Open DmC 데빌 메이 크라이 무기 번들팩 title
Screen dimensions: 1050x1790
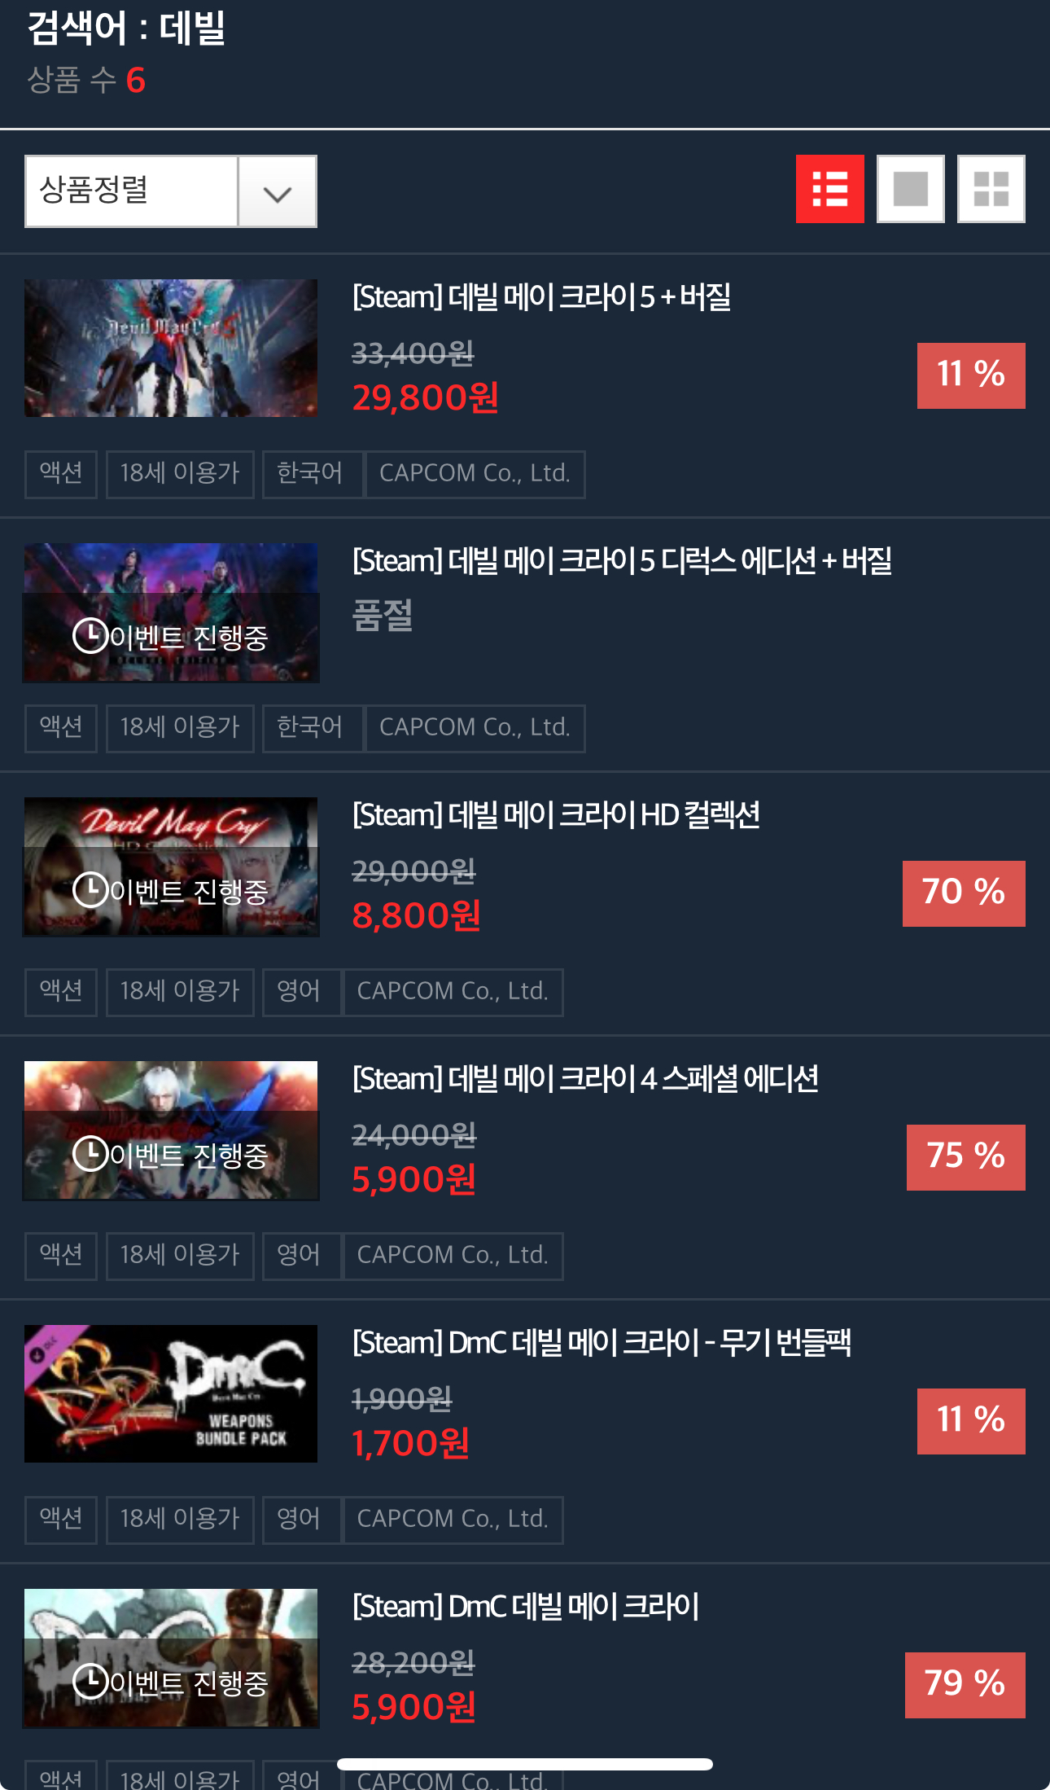(x=602, y=1343)
